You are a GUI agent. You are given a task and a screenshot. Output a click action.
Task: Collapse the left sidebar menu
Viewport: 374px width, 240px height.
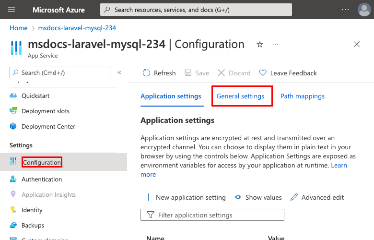(119, 72)
